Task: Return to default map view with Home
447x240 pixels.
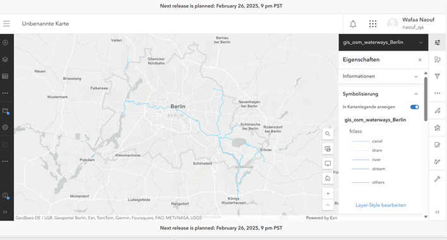Action: tap(328, 178)
